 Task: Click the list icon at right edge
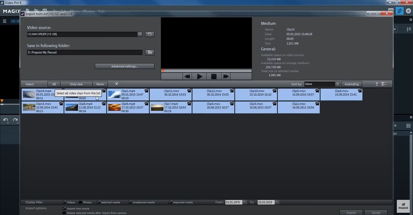point(408,29)
